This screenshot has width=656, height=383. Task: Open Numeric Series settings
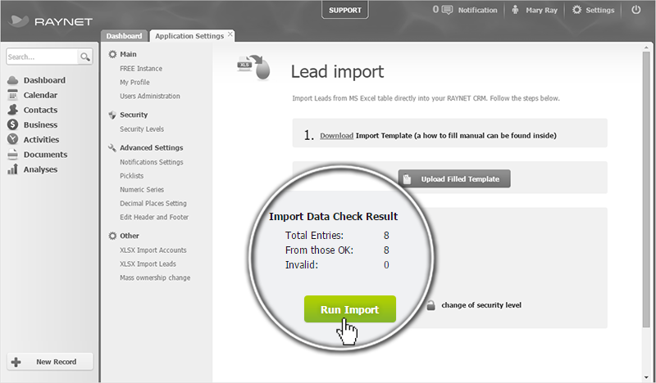coord(142,190)
